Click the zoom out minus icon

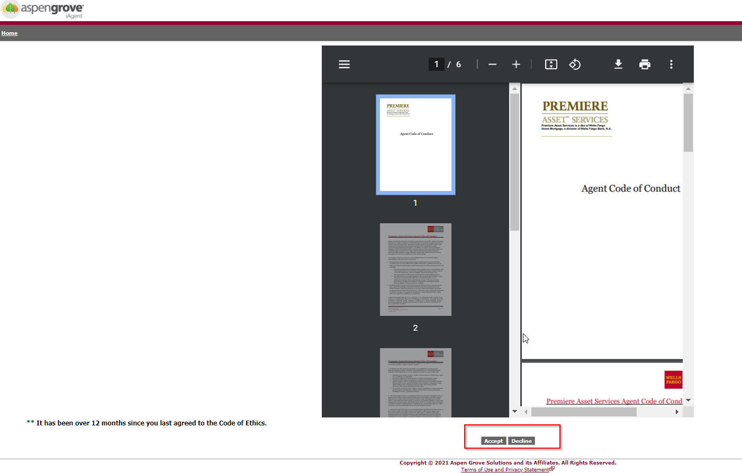pyautogui.click(x=492, y=64)
